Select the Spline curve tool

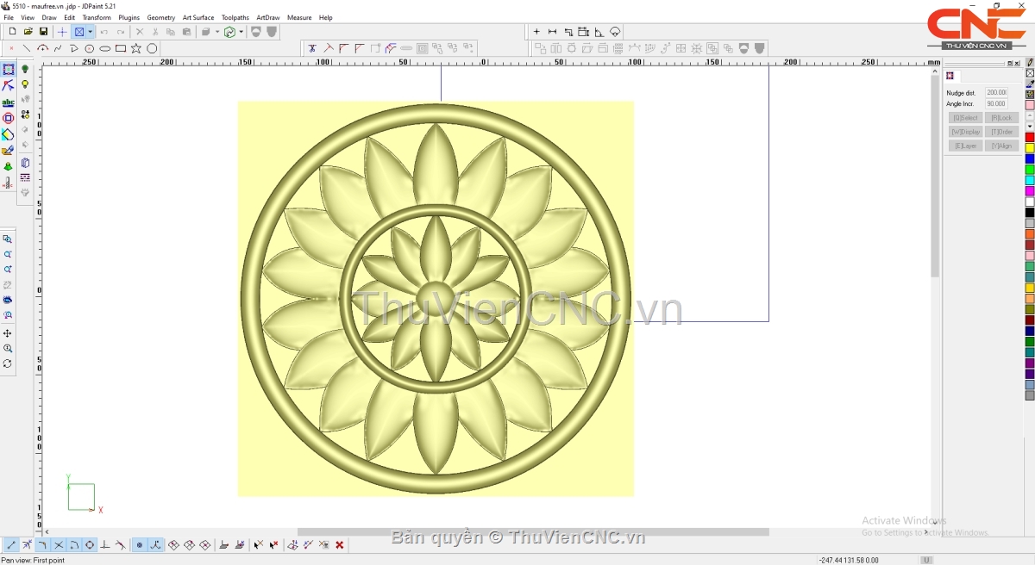(58, 48)
